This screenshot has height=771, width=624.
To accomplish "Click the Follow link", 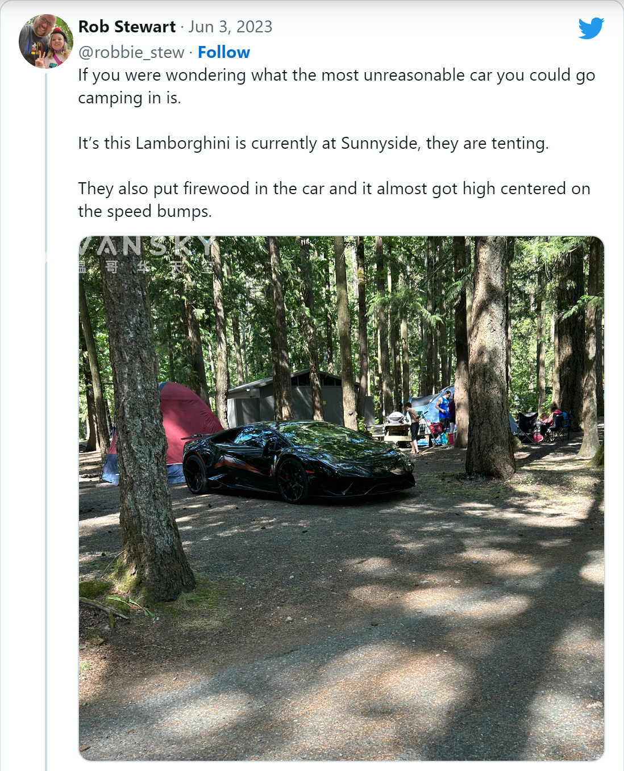I will click(x=223, y=52).
